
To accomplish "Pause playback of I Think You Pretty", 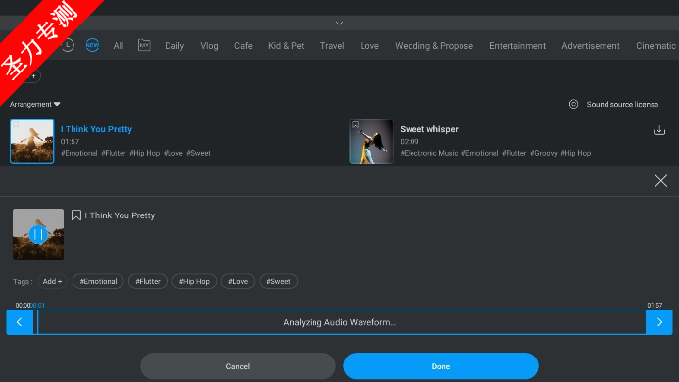I will point(38,234).
